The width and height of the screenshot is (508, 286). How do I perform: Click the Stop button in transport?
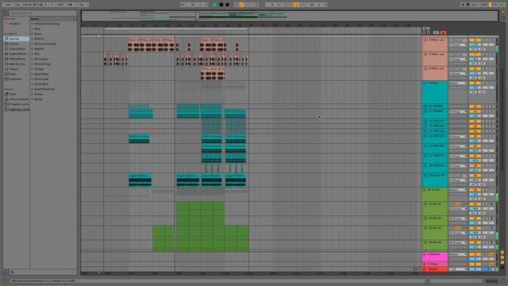[x=221, y=5]
